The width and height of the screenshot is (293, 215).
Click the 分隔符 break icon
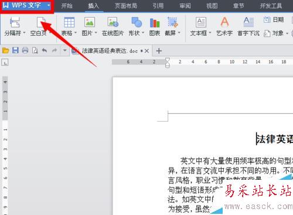pyautogui.click(x=15, y=22)
